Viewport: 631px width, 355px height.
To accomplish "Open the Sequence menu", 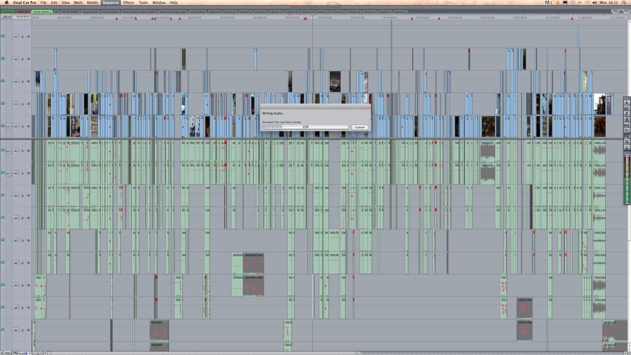I will [110, 2].
